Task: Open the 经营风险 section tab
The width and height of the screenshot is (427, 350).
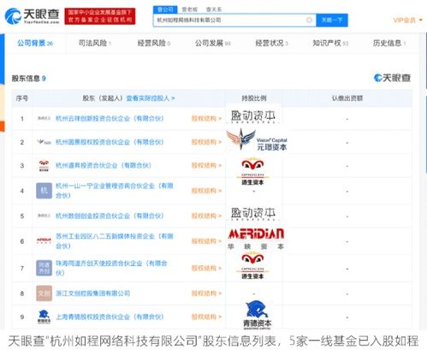Action: coord(154,43)
